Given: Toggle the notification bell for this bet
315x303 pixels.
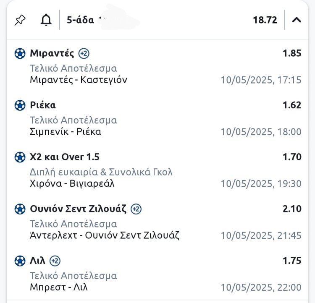Looking at the screenshot, I should [46, 20].
